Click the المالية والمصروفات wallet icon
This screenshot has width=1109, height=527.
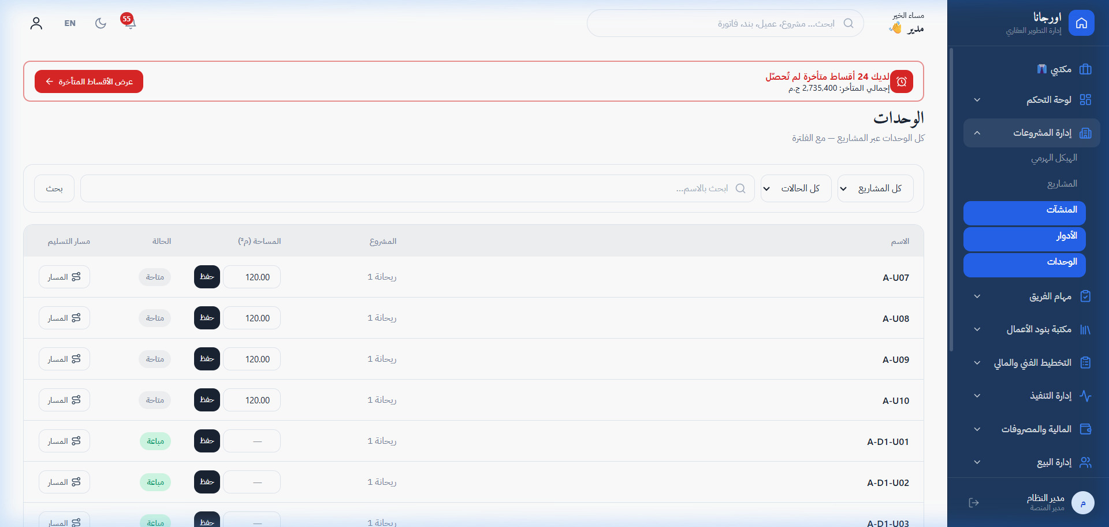pos(1085,429)
